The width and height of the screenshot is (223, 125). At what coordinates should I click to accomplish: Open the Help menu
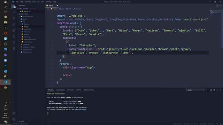(55, 2)
